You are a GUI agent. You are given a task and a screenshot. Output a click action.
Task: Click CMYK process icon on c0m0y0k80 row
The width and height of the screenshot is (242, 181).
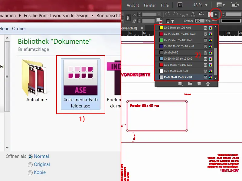210,52
